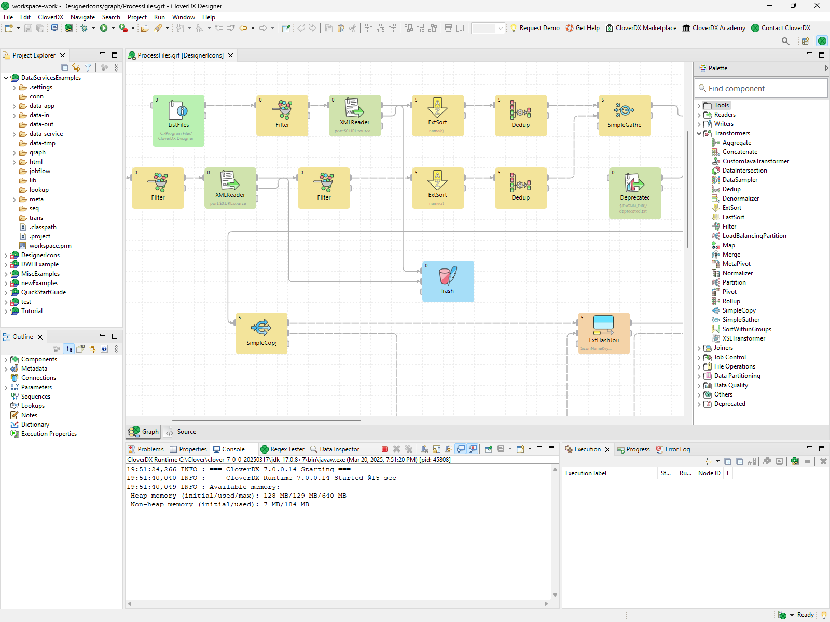830x622 pixels.
Task: Pick the Aggregate transformer from the palette
Action: pos(737,143)
